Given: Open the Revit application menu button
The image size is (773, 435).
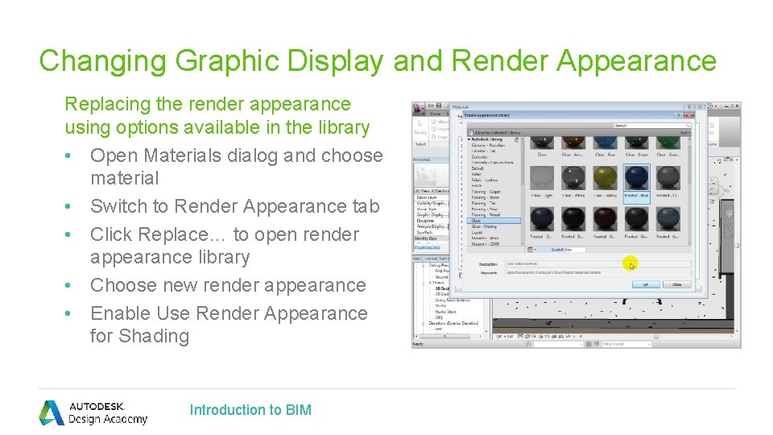Looking at the screenshot, I should (x=419, y=108).
